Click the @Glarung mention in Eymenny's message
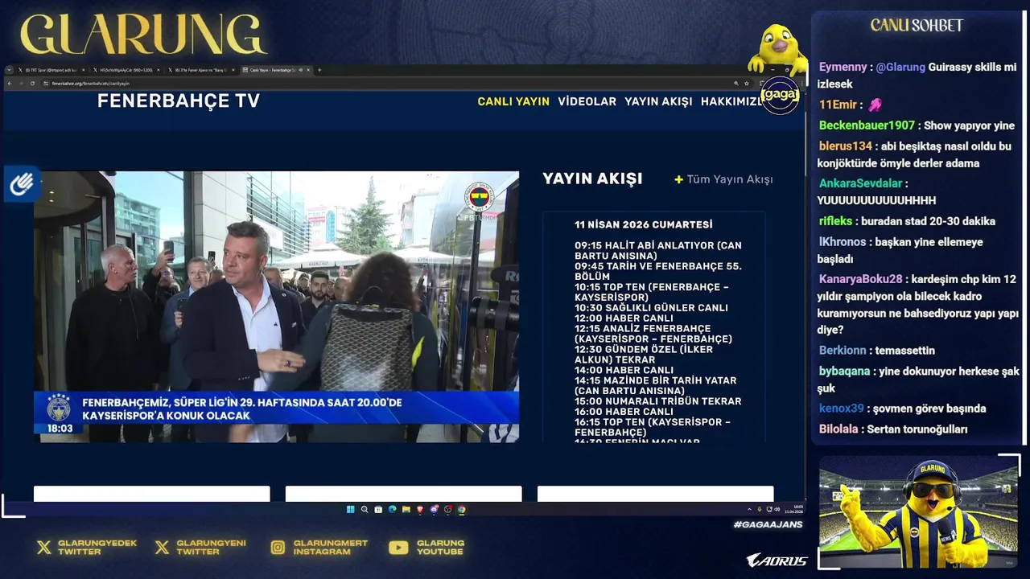Screen dimensions: 1030x579 900,67
